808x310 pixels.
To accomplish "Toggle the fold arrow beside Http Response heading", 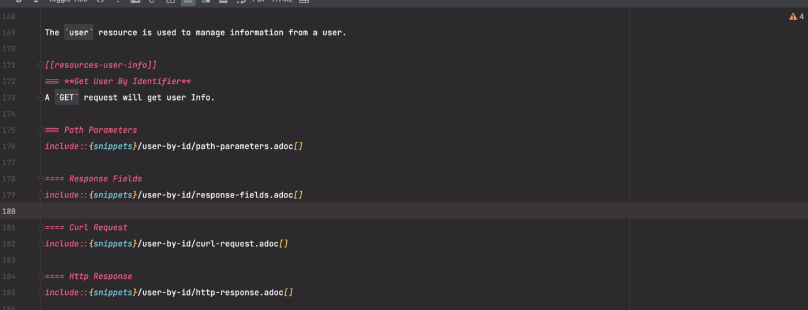I will 41,277.
